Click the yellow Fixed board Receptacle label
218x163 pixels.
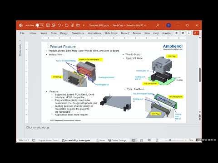[x=90, y=60]
